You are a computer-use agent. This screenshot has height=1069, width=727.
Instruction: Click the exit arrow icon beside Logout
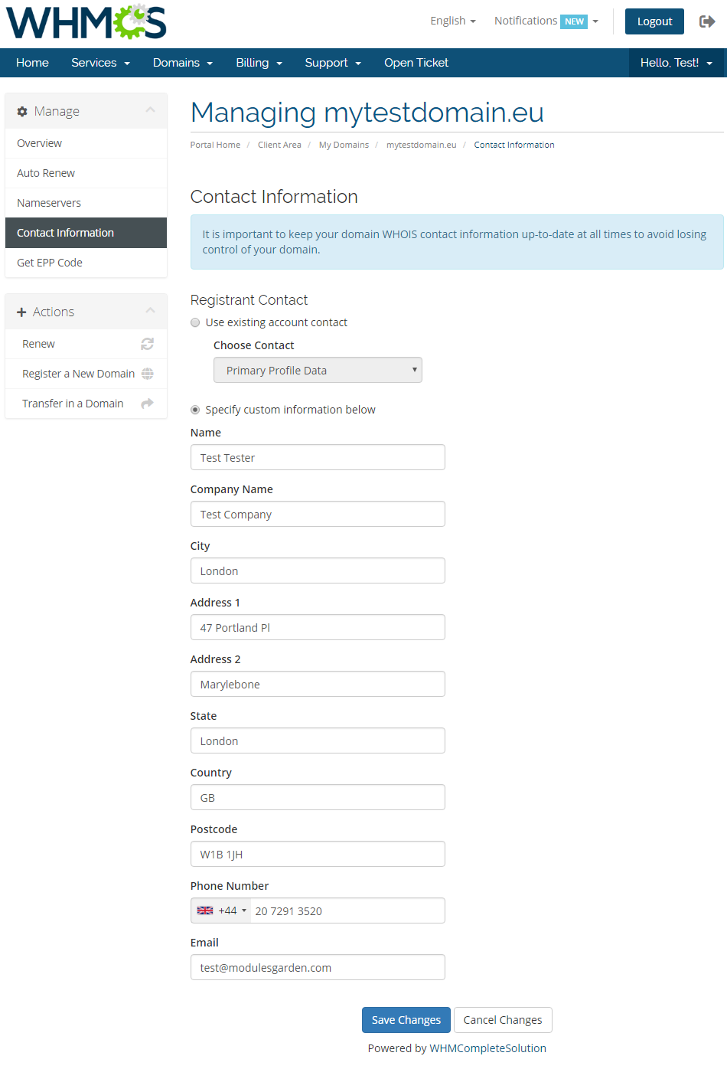707,21
